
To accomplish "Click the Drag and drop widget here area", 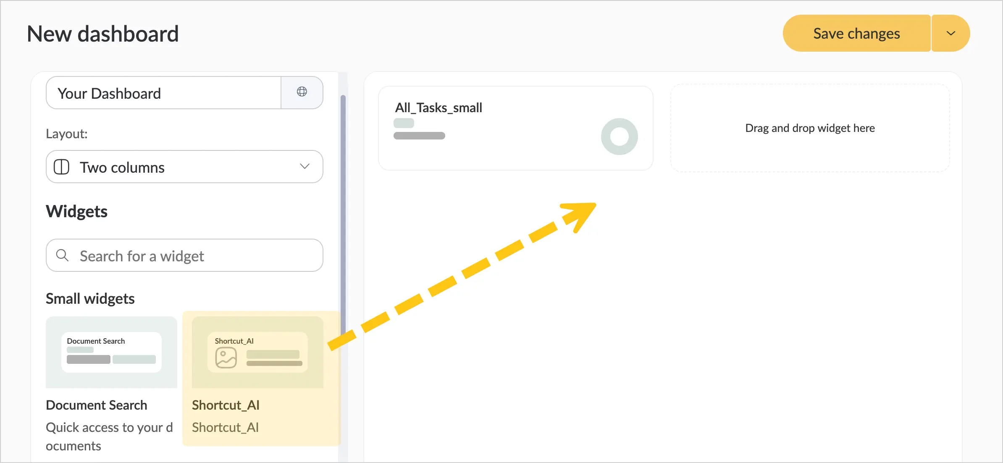I will [x=810, y=128].
